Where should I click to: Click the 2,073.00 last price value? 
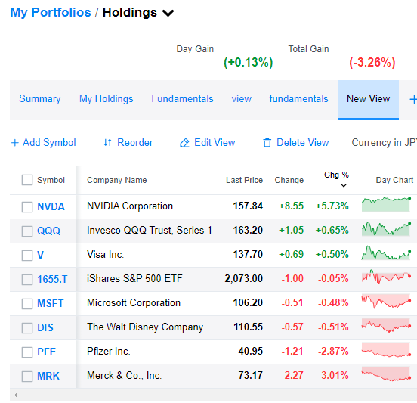coord(243,279)
